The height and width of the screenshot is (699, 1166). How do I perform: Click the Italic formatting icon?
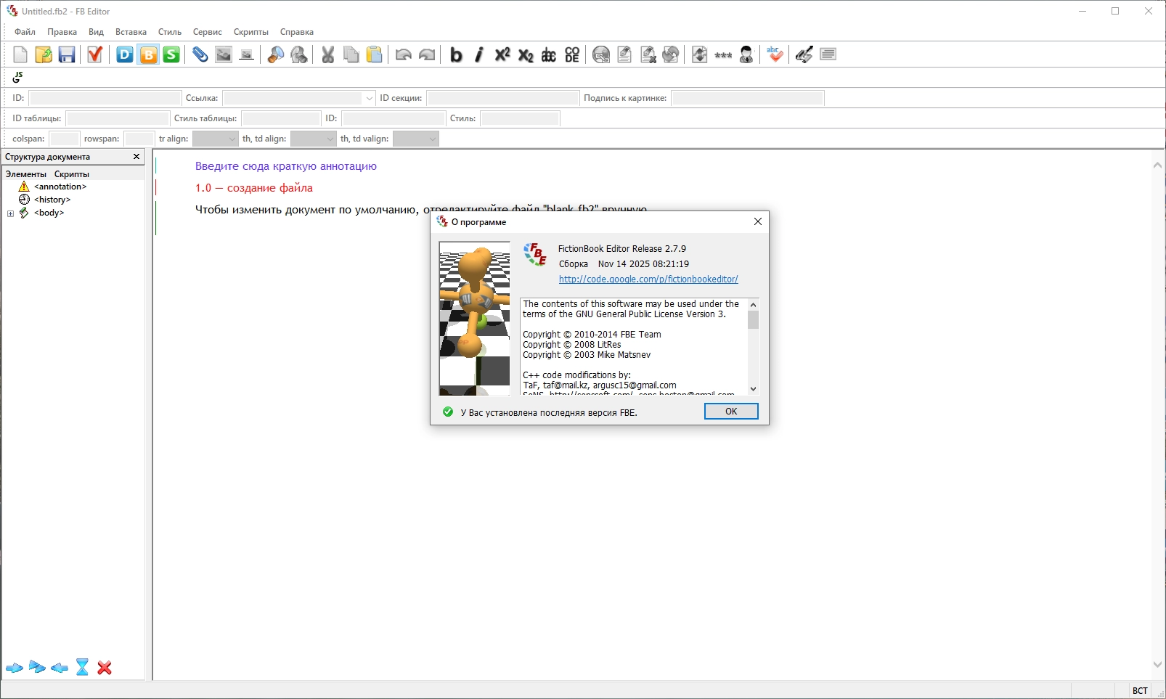[479, 55]
